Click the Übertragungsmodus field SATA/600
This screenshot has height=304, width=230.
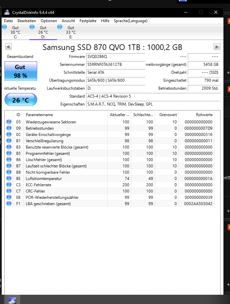tap(116, 80)
